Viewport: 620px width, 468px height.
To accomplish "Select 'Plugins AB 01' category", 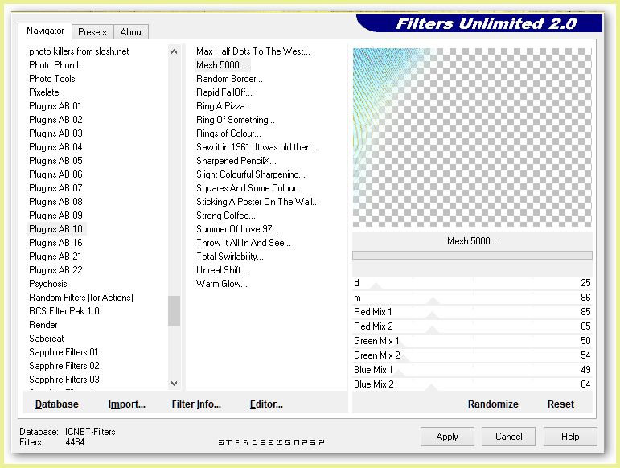I will pos(55,106).
